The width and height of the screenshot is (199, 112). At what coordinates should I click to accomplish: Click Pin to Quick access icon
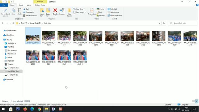(x=5, y=10)
